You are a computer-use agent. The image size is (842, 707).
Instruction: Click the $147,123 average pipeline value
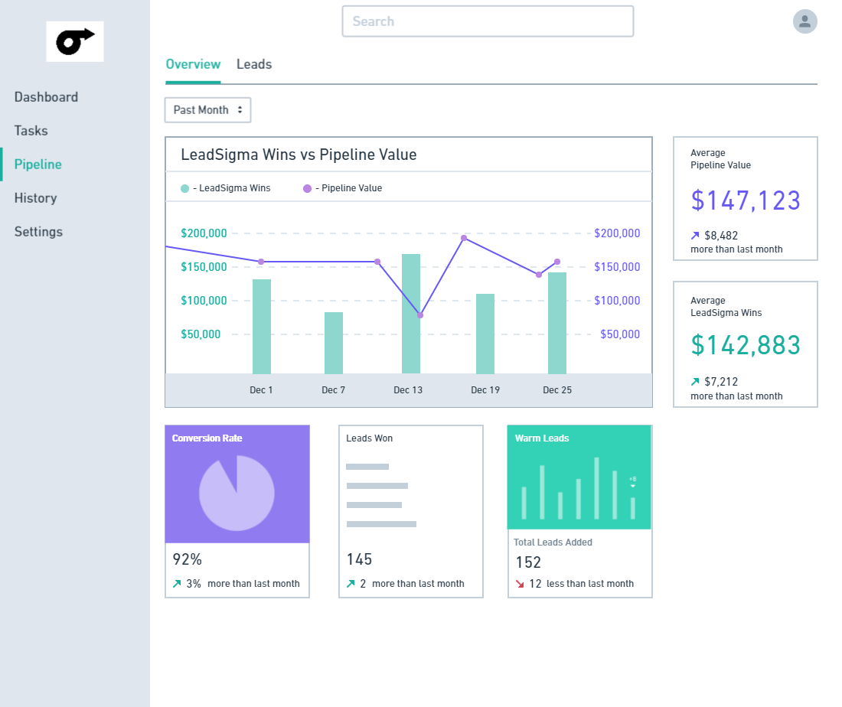tap(746, 200)
